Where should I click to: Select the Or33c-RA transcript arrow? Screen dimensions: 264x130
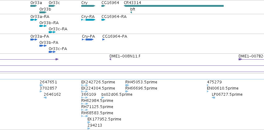52,32
